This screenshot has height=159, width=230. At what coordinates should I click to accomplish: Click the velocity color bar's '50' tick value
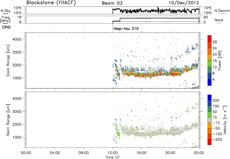point(214,112)
